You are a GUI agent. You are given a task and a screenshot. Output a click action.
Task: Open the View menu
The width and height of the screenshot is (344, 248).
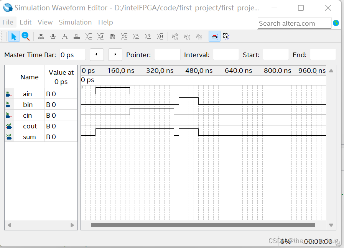[x=45, y=22]
